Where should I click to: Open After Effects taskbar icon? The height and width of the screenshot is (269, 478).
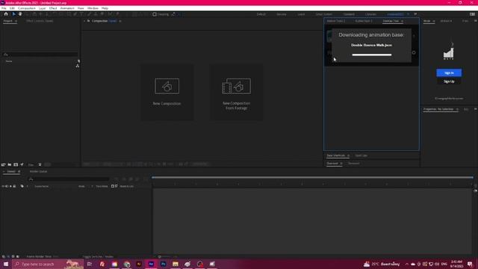[x=151, y=264]
